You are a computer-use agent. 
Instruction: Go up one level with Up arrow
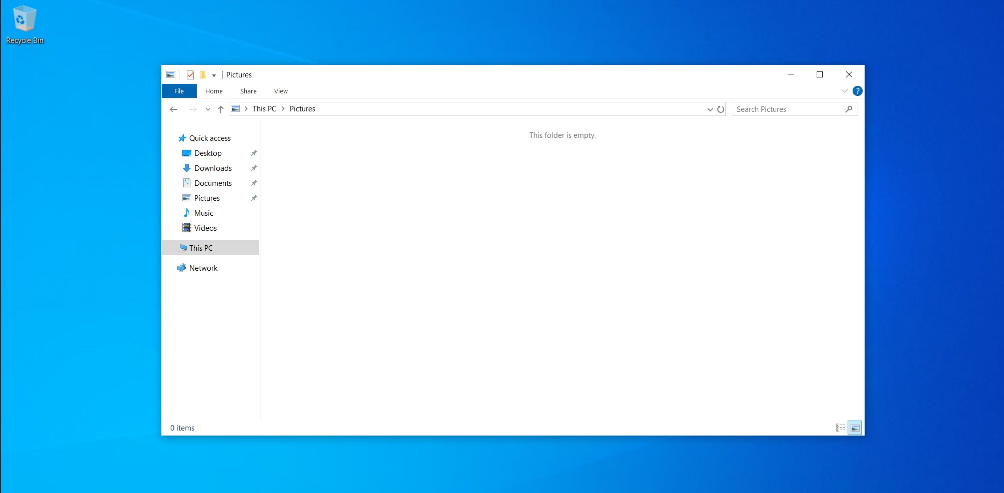221,109
